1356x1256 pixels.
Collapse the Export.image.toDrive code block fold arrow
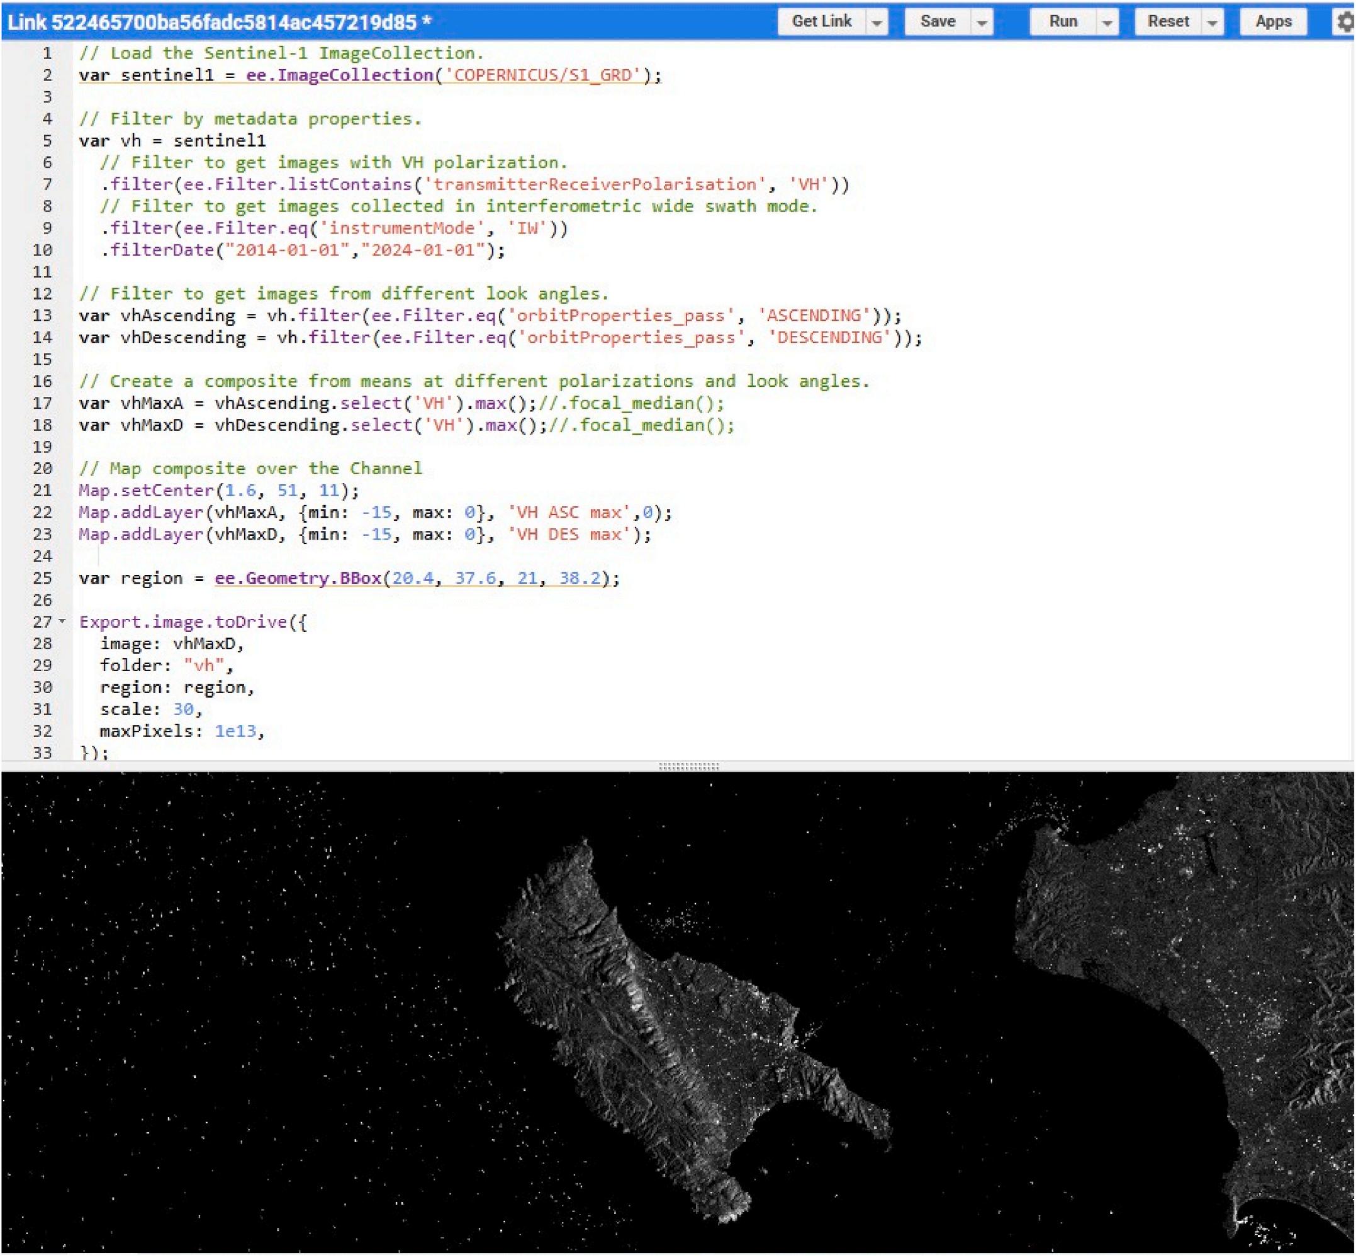pos(62,621)
